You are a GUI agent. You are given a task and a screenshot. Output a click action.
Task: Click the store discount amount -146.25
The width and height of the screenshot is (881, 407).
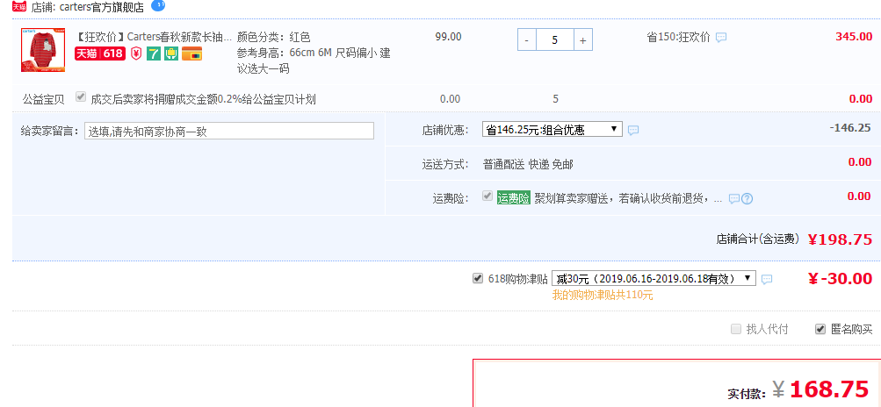point(850,127)
